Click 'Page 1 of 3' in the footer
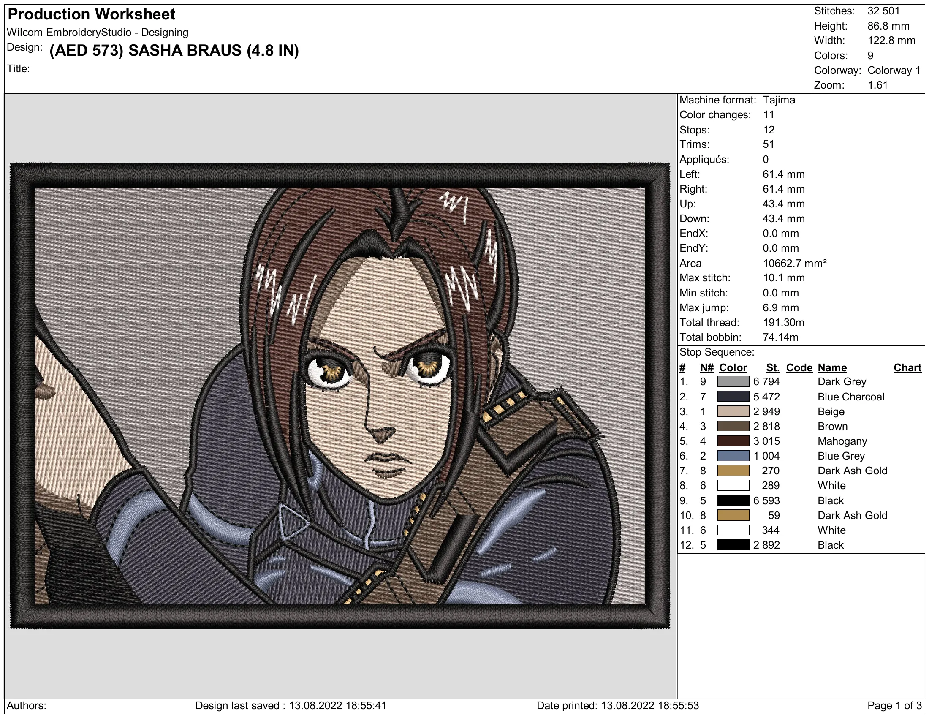This screenshot has width=929, height=718. (894, 706)
